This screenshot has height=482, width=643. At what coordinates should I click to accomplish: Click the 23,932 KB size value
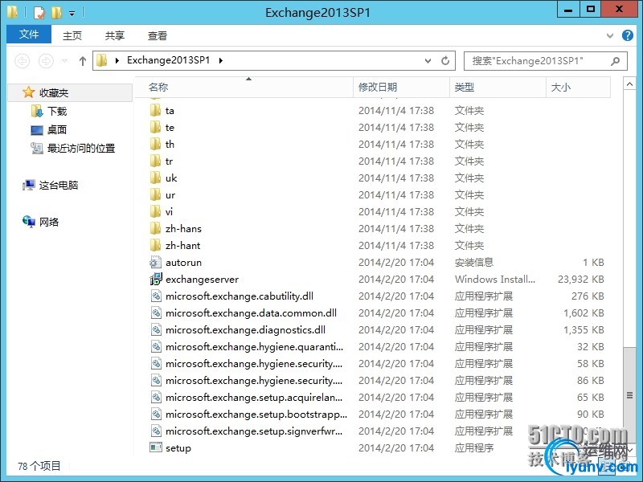coord(580,279)
